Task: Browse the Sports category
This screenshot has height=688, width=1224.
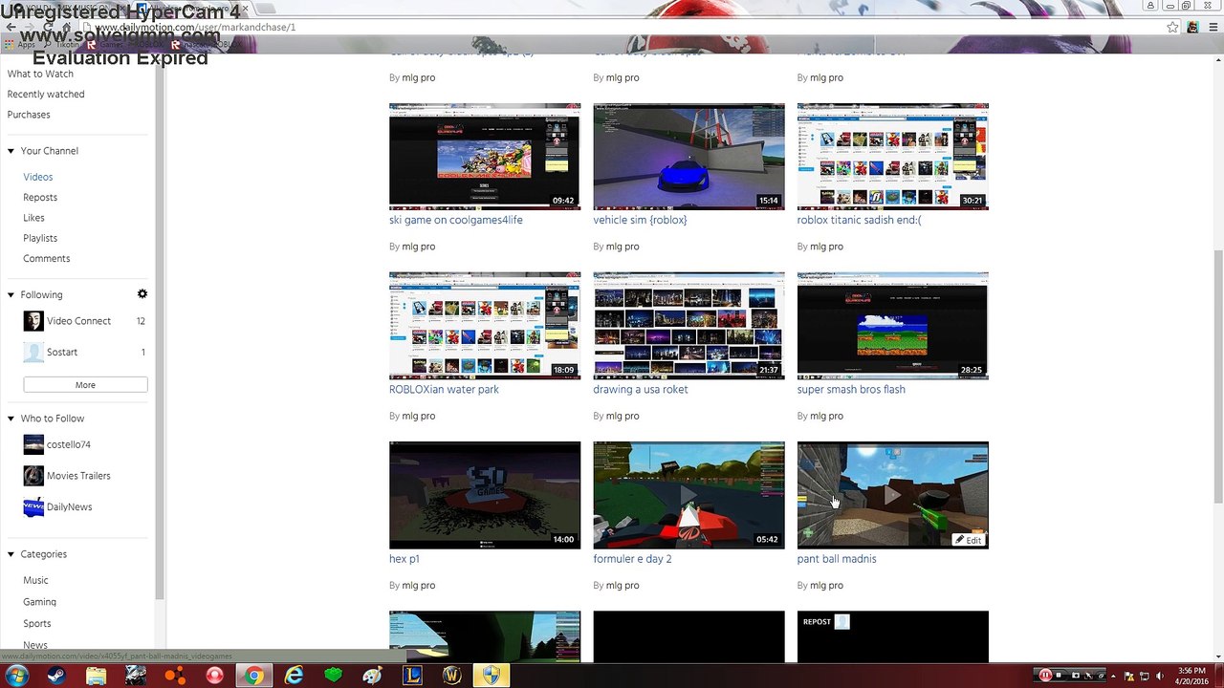Action: tap(37, 624)
